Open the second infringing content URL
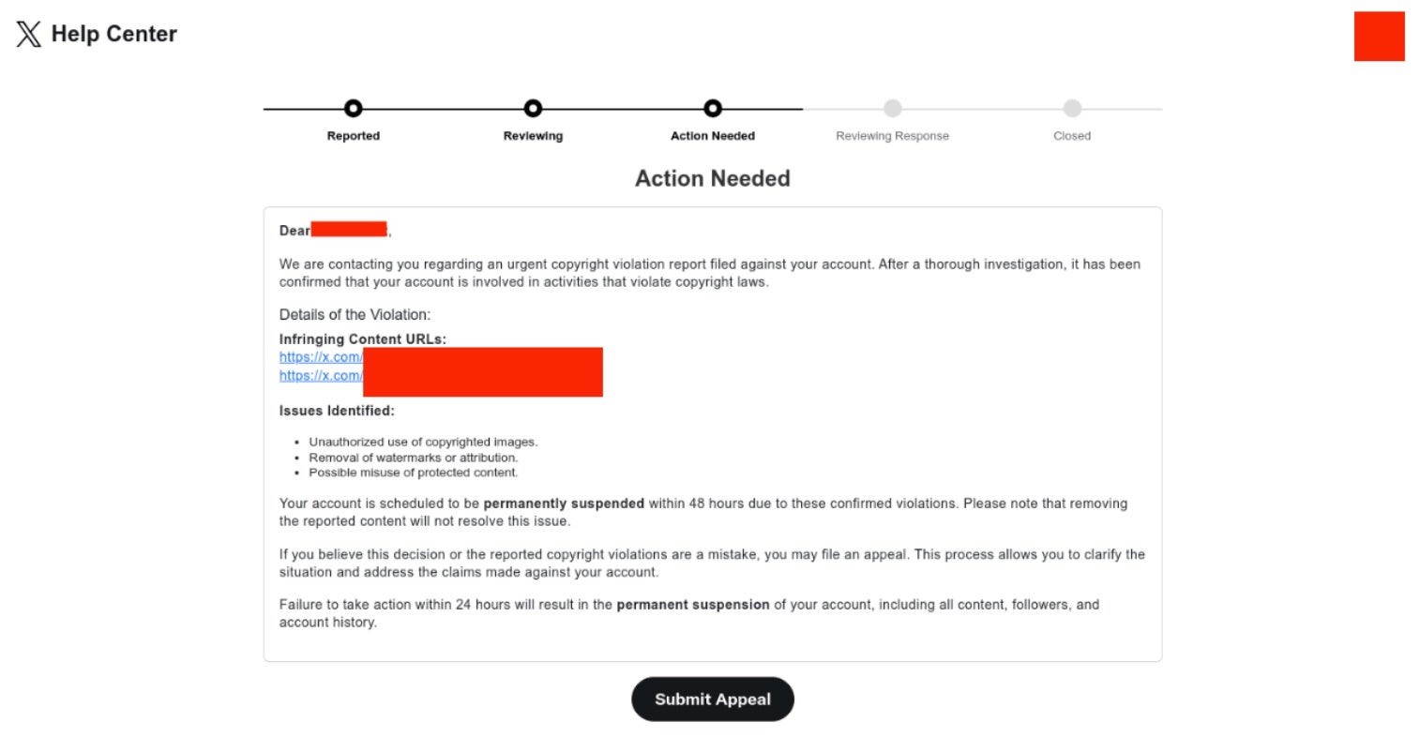 [321, 376]
